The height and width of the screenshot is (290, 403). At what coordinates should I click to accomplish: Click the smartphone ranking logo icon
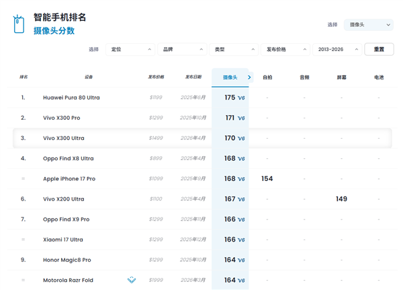19,24
